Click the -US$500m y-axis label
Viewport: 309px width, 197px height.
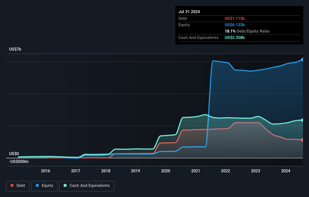(x=19, y=162)
